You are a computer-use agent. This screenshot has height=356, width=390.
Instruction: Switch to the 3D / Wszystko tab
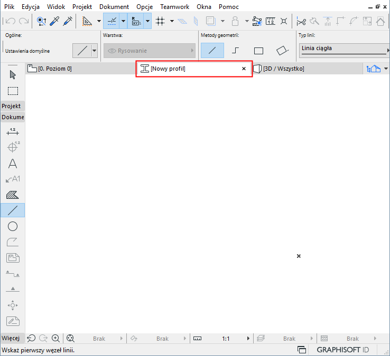[x=308, y=69]
